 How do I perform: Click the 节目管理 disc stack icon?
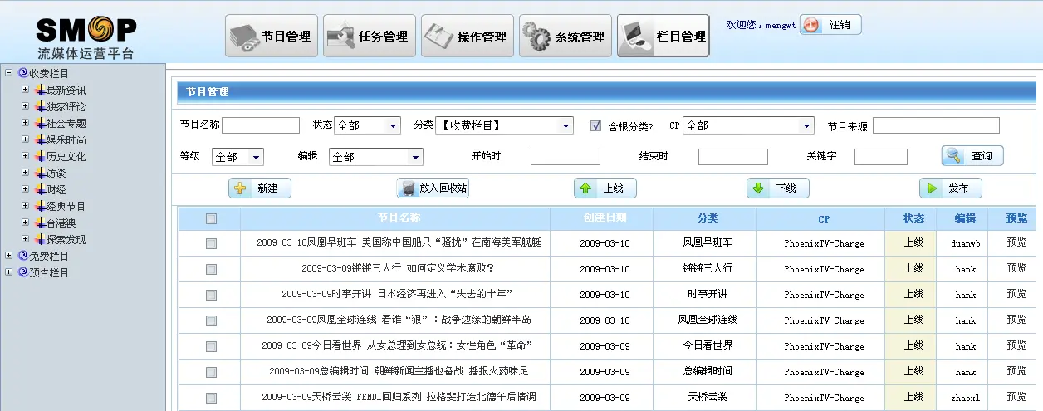coord(245,37)
